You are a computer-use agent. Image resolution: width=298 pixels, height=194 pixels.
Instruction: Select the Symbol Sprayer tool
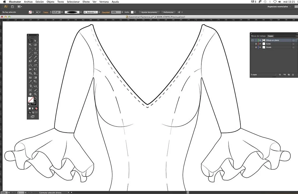coord(30,86)
